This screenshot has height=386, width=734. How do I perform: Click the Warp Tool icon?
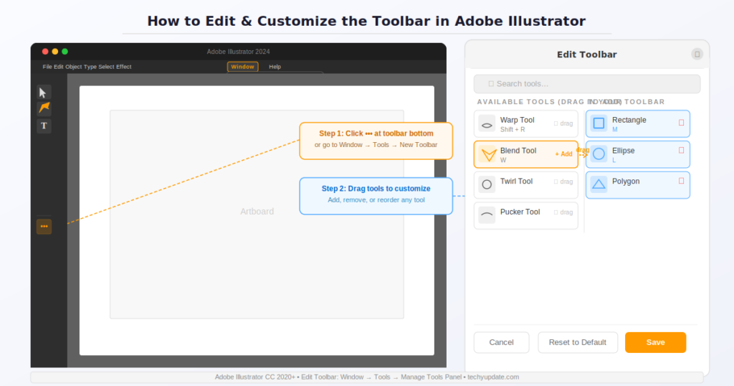tap(487, 124)
